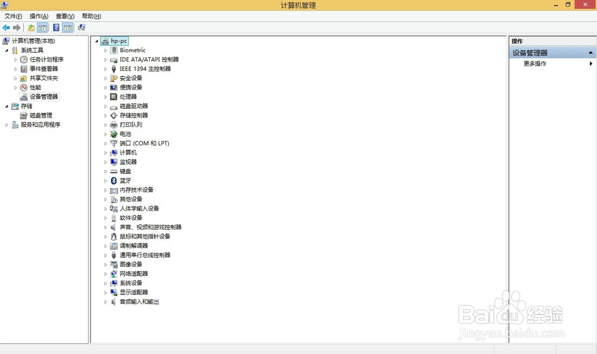Toggle the Show/Hide action pane icon
597x354 pixels.
(x=67, y=28)
